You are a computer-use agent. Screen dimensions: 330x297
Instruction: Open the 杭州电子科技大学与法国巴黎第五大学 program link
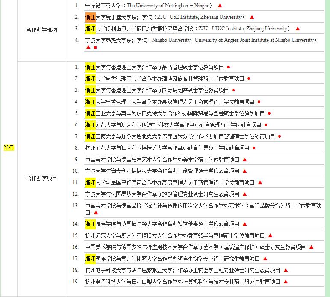tap(183, 270)
